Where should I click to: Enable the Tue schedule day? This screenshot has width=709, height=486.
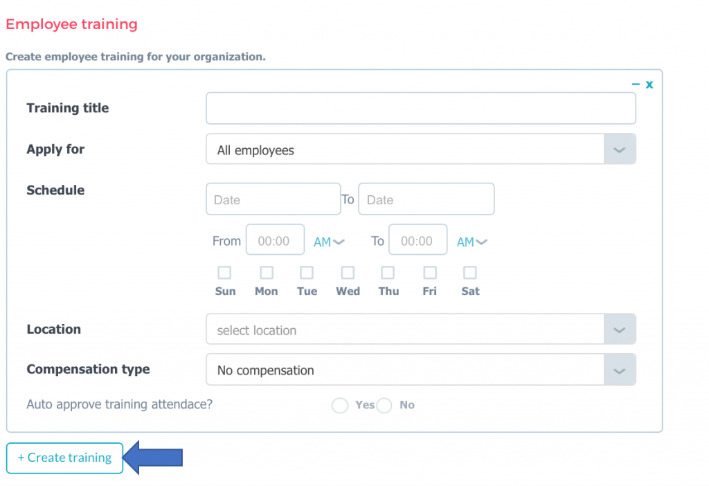[307, 272]
